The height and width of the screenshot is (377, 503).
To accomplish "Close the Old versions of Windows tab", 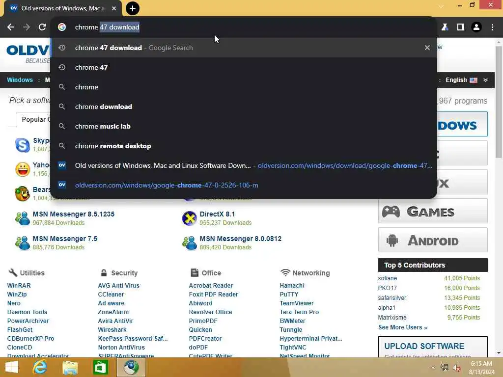I will [114, 8].
